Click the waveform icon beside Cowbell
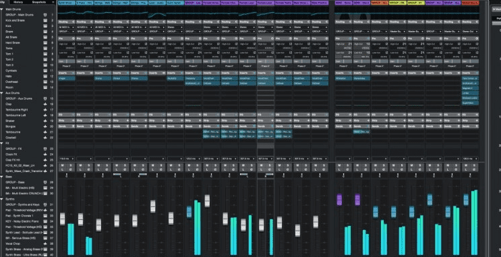 (x=45, y=138)
